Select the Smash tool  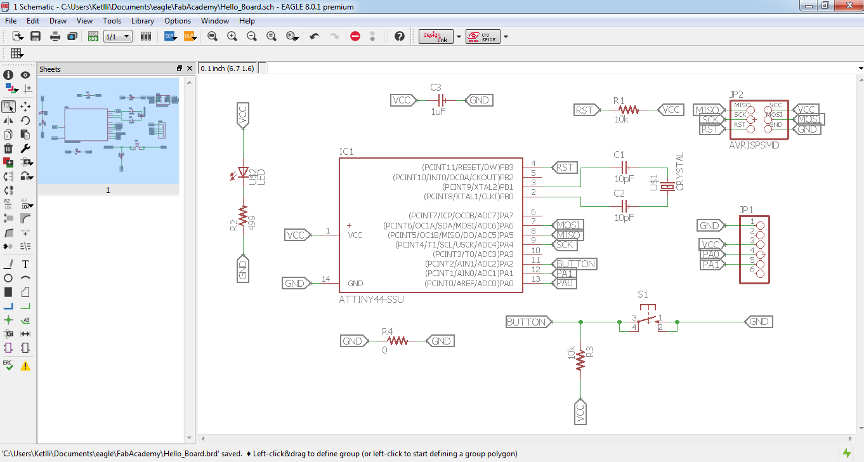(x=9, y=219)
